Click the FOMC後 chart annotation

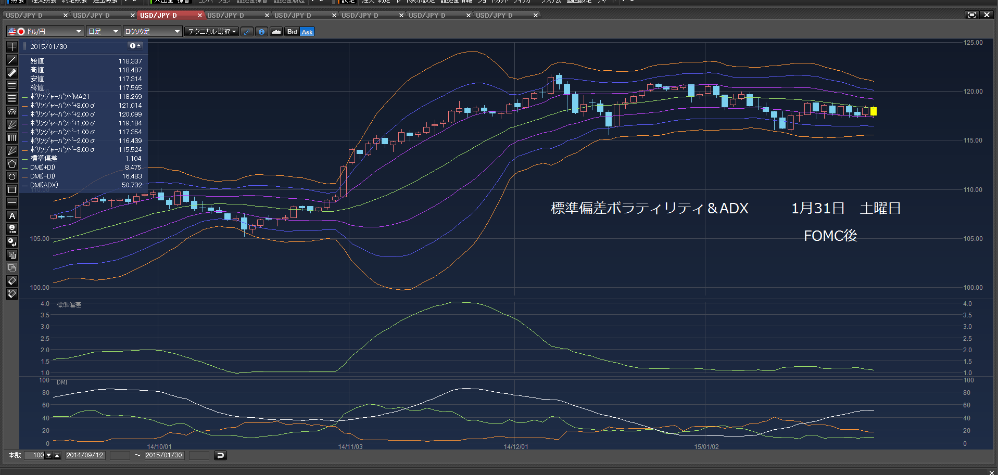pos(830,236)
